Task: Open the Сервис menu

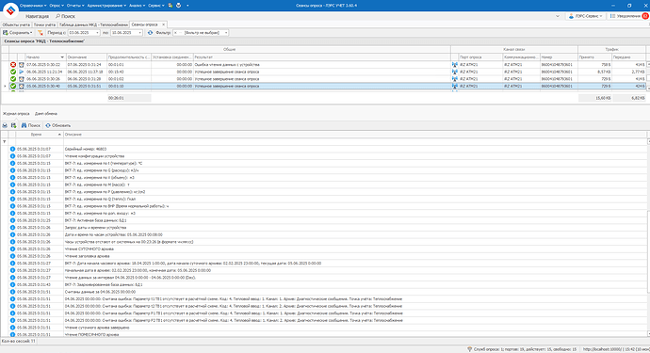Action: (155, 6)
